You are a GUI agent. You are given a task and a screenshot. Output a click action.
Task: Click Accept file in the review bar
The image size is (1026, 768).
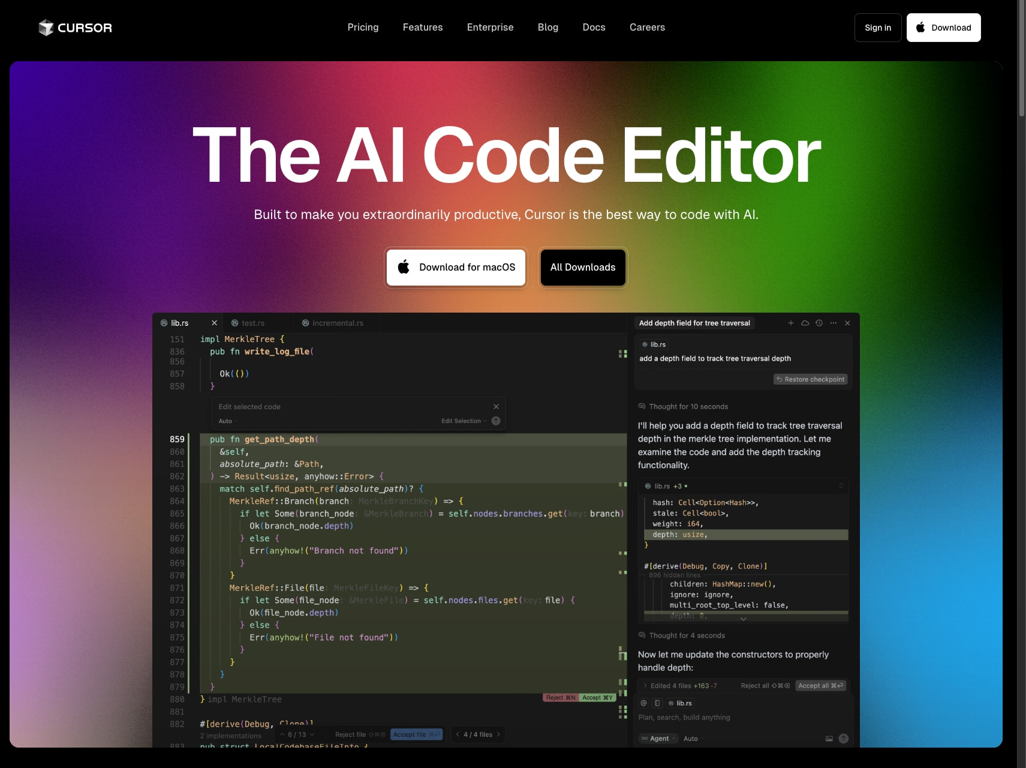coord(417,734)
